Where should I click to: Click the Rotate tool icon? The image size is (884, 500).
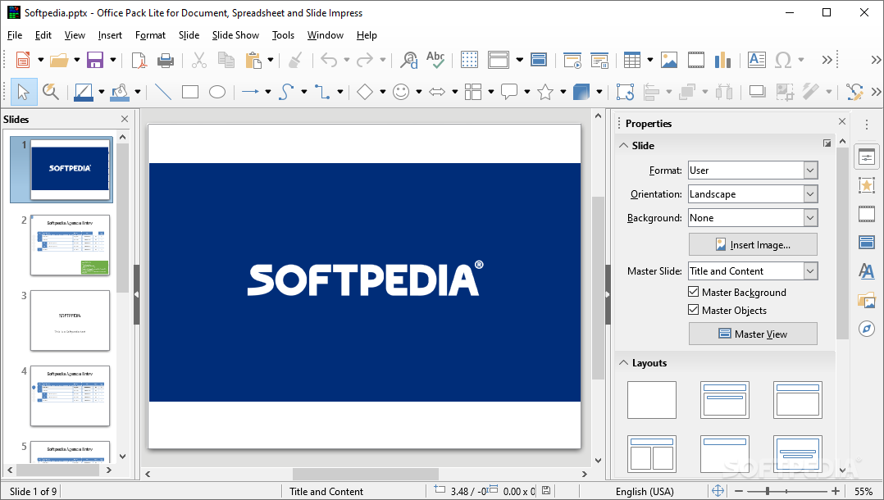[625, 92]
